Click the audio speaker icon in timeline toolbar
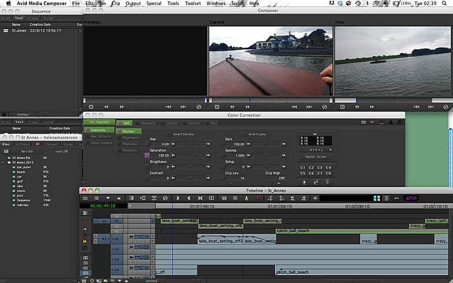 [315, 198]
